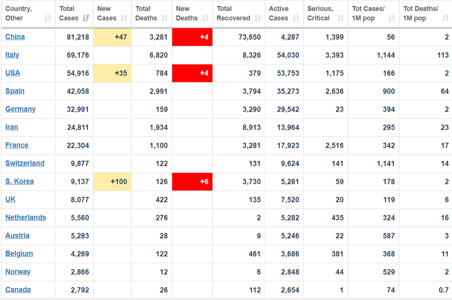Image resolution: width=452 pixels, height=300 pixels.
Task: Sort by Serious, Critical column arrows
Action: tap(340, 18)
